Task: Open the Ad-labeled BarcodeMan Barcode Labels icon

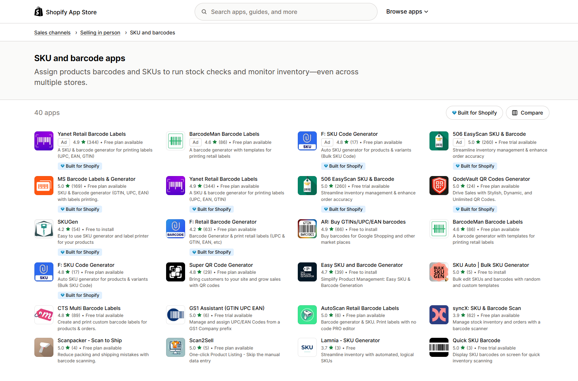Action: [176, 141]
